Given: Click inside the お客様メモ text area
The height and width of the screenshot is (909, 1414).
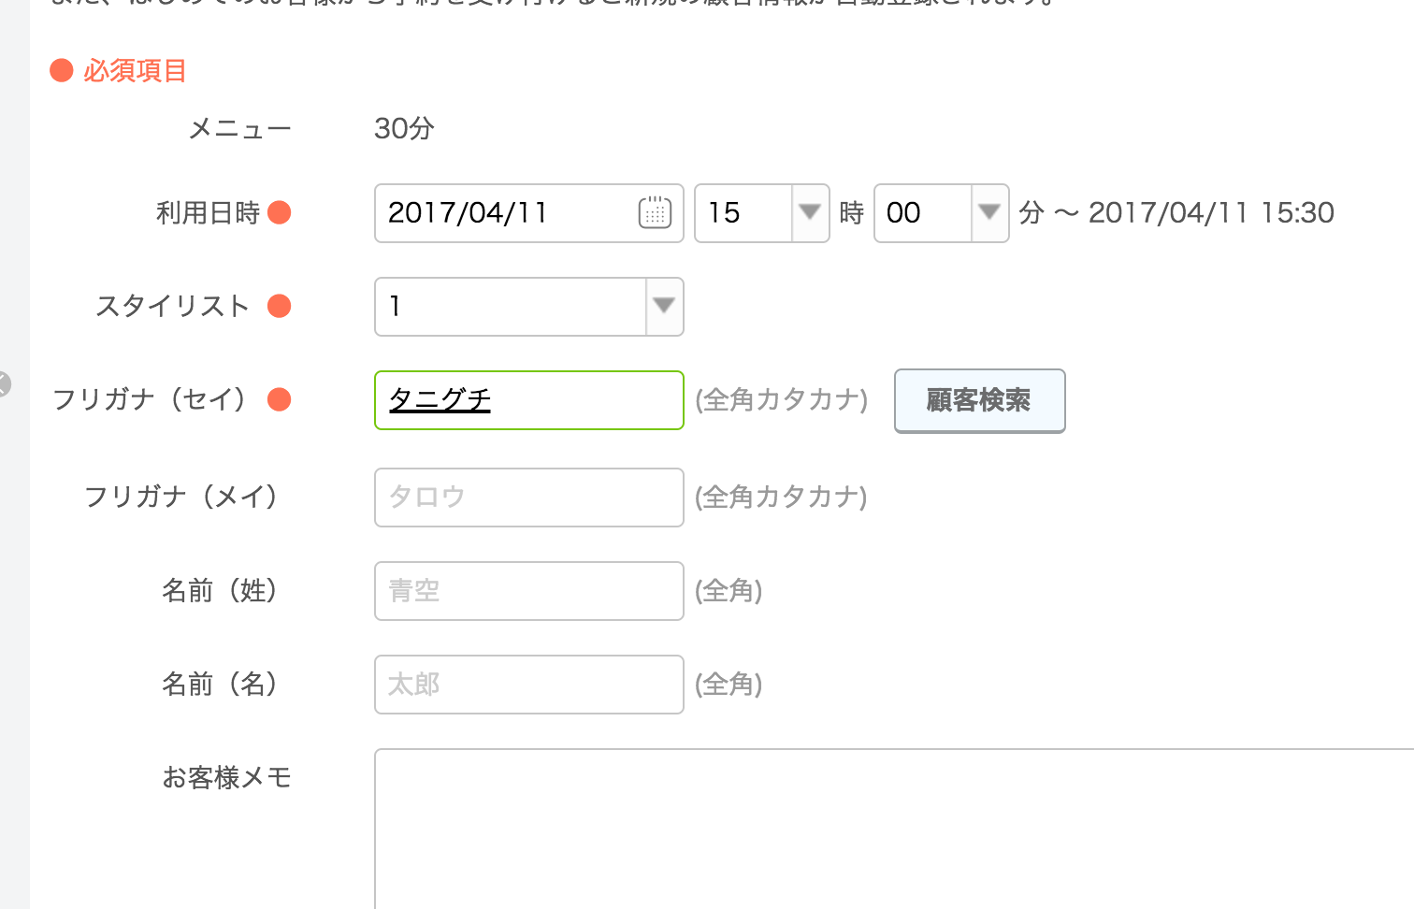Looking at the screenshot, I should (894, 829).
